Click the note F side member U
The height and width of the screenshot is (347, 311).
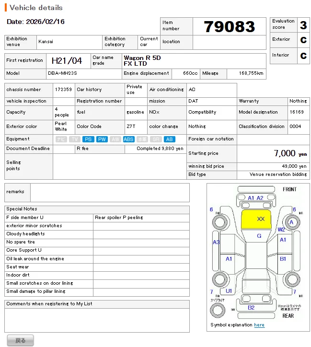[x=25, y=218]
